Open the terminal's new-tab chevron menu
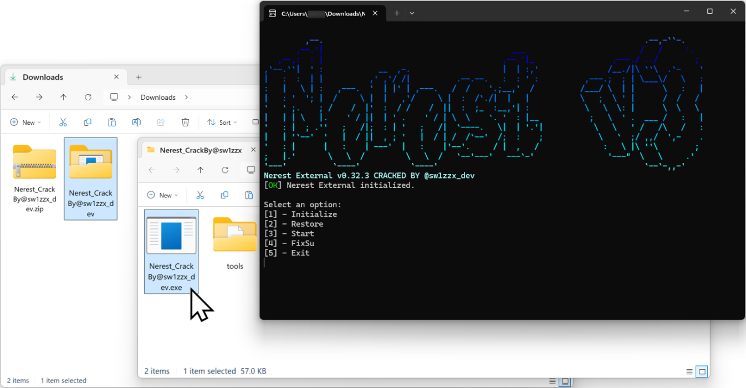This screenshot has height=388, width=746. [412, 13]
